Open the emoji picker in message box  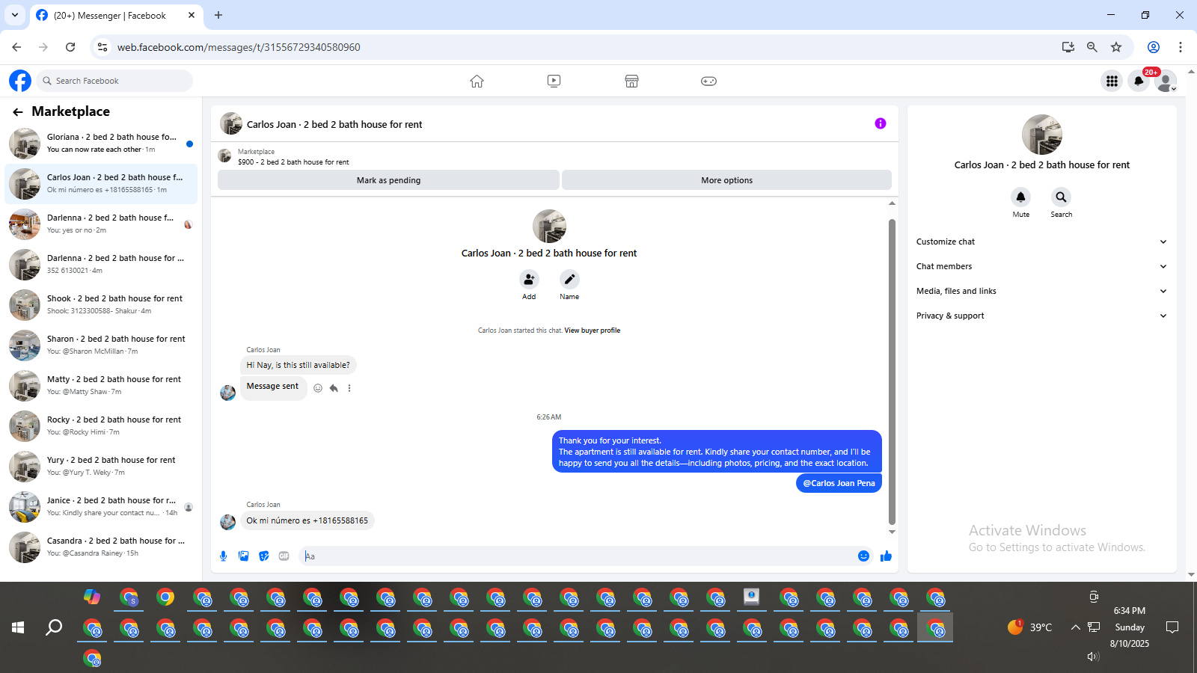pos(863,556)
